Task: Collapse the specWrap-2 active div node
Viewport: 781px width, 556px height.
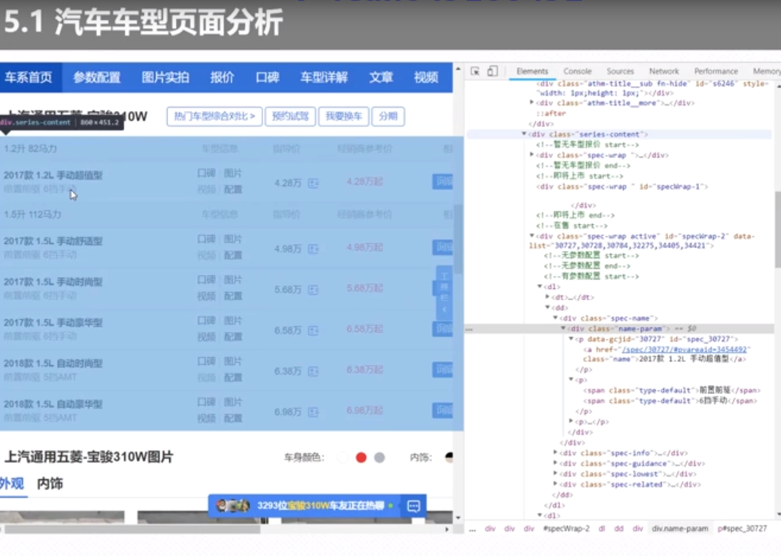Action: pyautogui.click(x=531, y=236)
